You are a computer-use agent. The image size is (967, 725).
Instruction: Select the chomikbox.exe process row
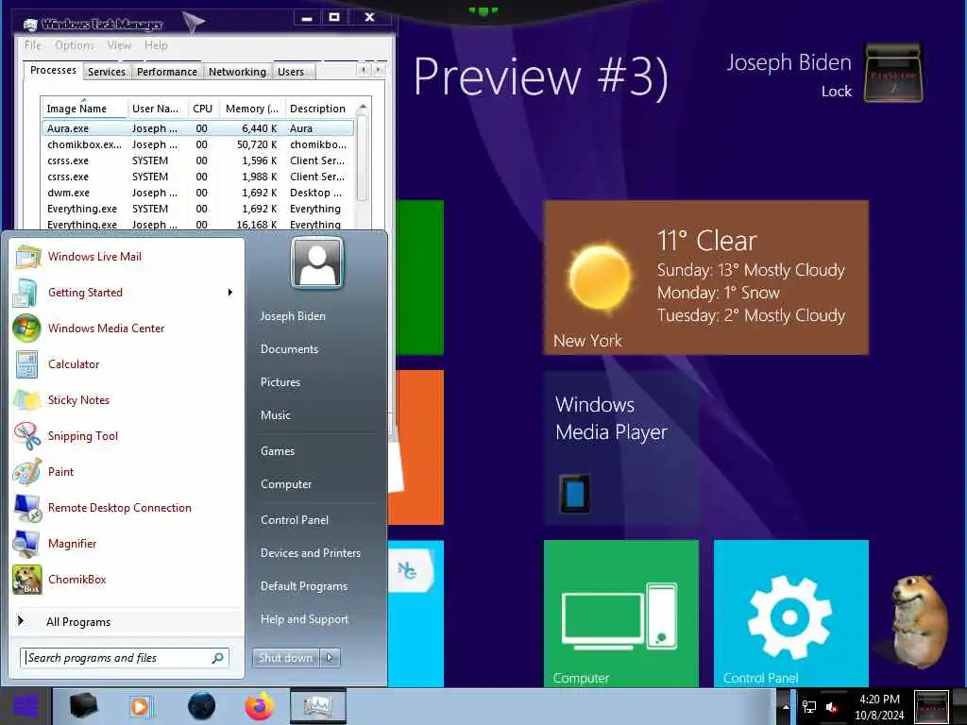[197, 144]
